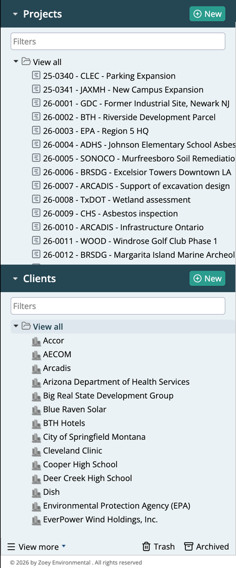Create a new client with New button
The width and height of the screenshot is (236, 568).
click(207, 278)
